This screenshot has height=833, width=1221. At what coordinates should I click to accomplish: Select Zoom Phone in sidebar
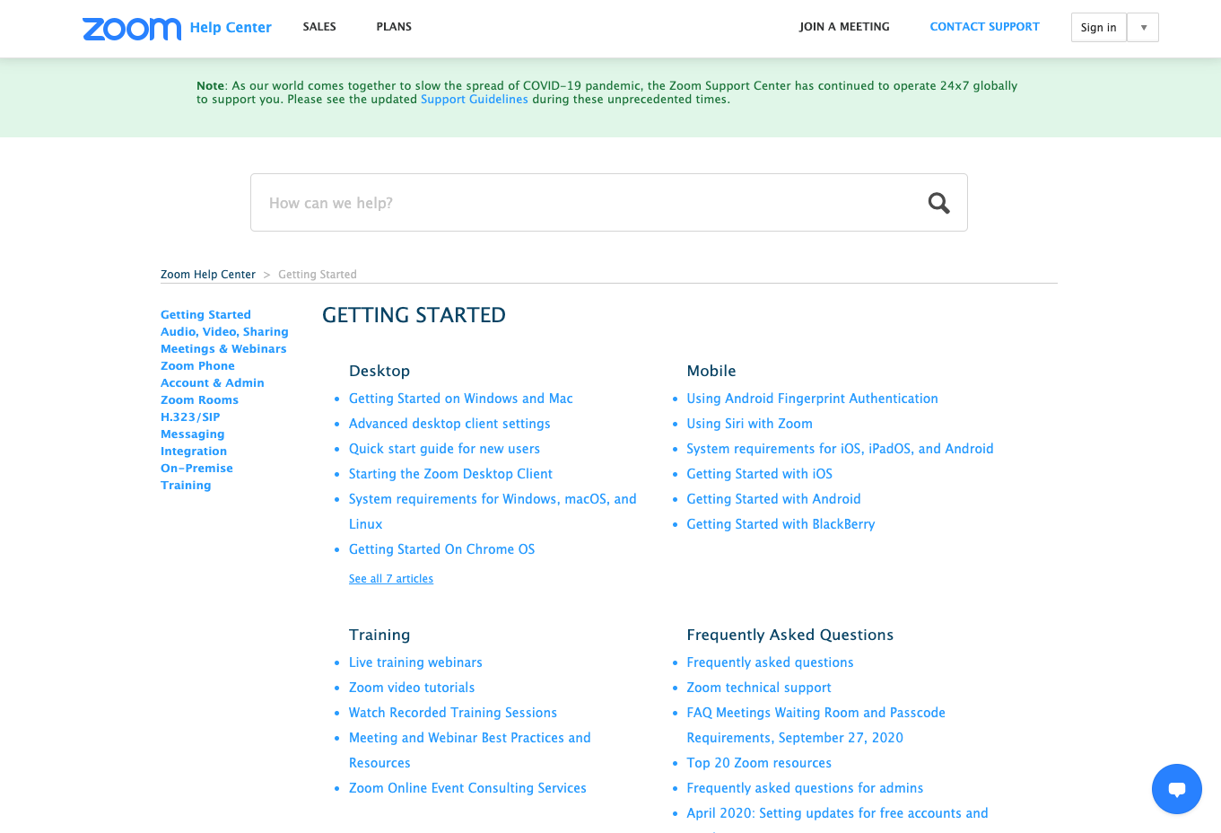[x=197, y=366]
